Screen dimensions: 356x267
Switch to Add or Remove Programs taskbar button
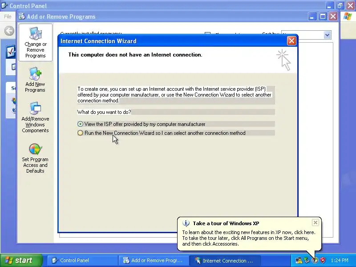click(x=154, y=260)
